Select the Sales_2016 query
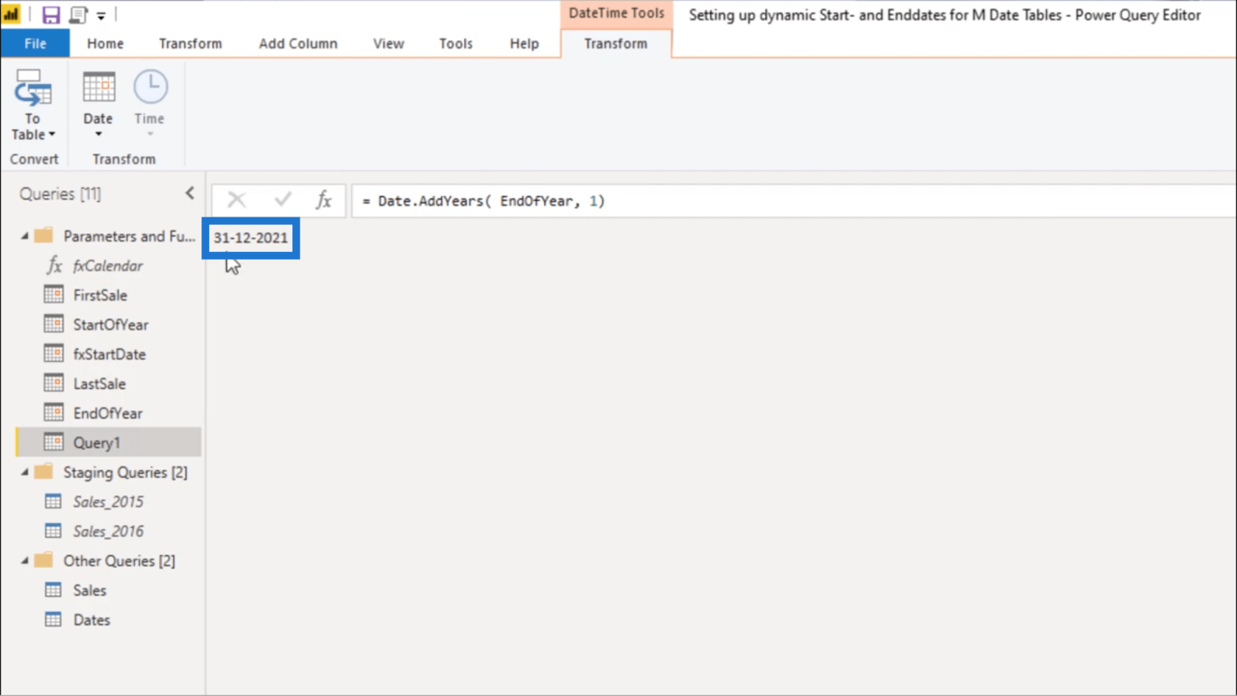 click(x=108, y=531)
